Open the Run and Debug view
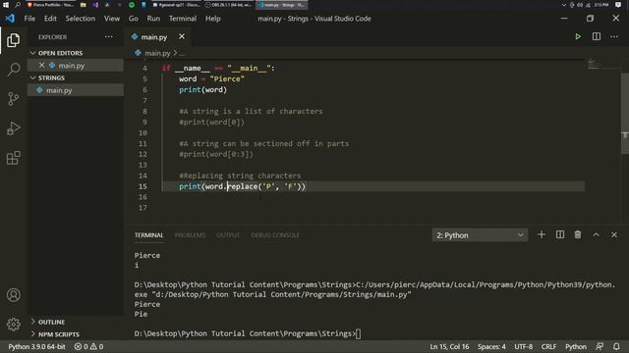Image resolution: width=629 pixels, height=353 pixels. coord(13,128)
